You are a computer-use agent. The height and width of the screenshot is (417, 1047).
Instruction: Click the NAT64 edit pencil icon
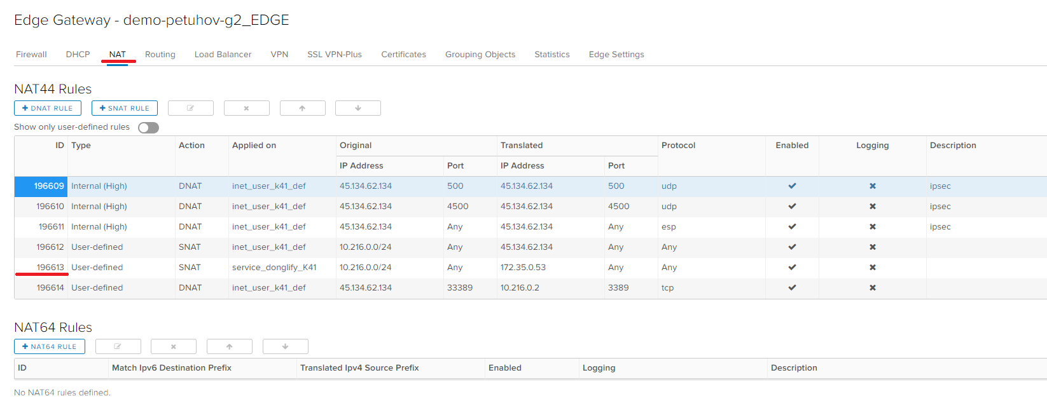(x=118, y=346)
